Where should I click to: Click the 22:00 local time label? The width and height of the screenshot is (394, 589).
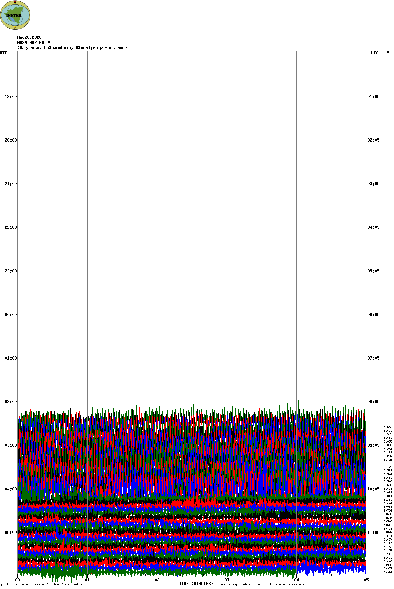[10, 227]
